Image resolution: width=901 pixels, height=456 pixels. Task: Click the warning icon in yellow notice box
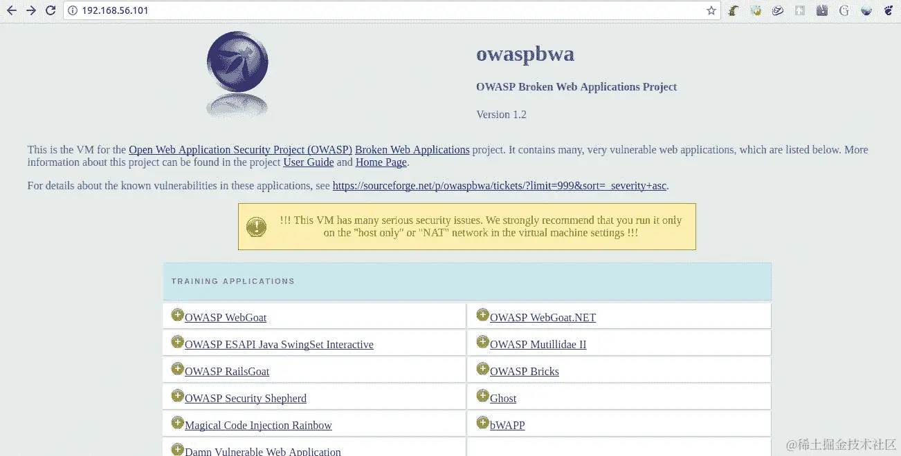tap(256, 227)
